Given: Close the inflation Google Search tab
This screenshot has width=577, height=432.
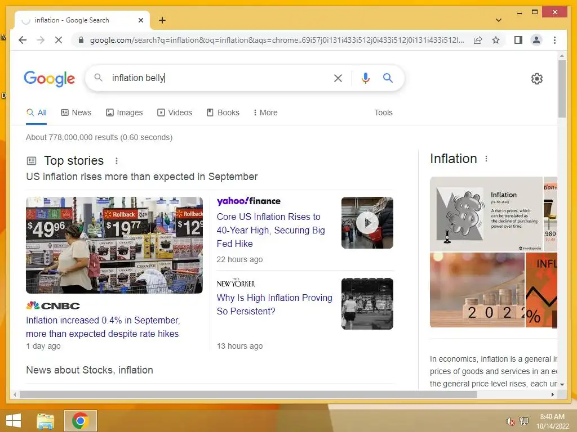Looking at the screenshot, I should coord(140,20).
